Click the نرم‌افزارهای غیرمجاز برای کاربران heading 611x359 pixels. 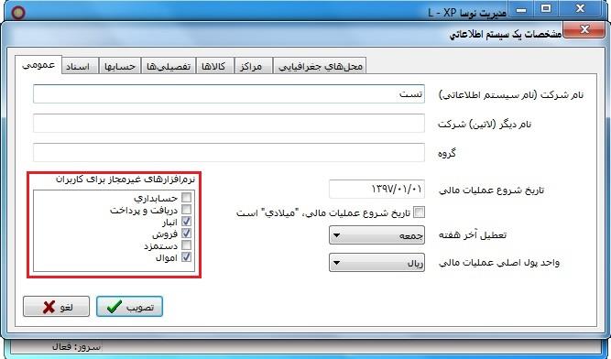(x=125, y=179)
